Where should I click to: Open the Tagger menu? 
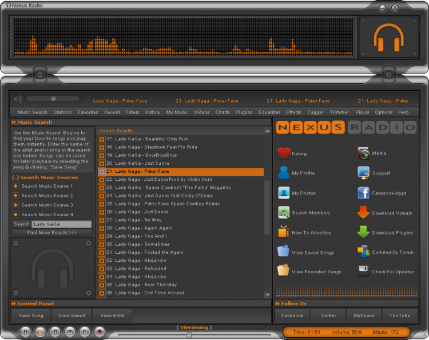315,112
